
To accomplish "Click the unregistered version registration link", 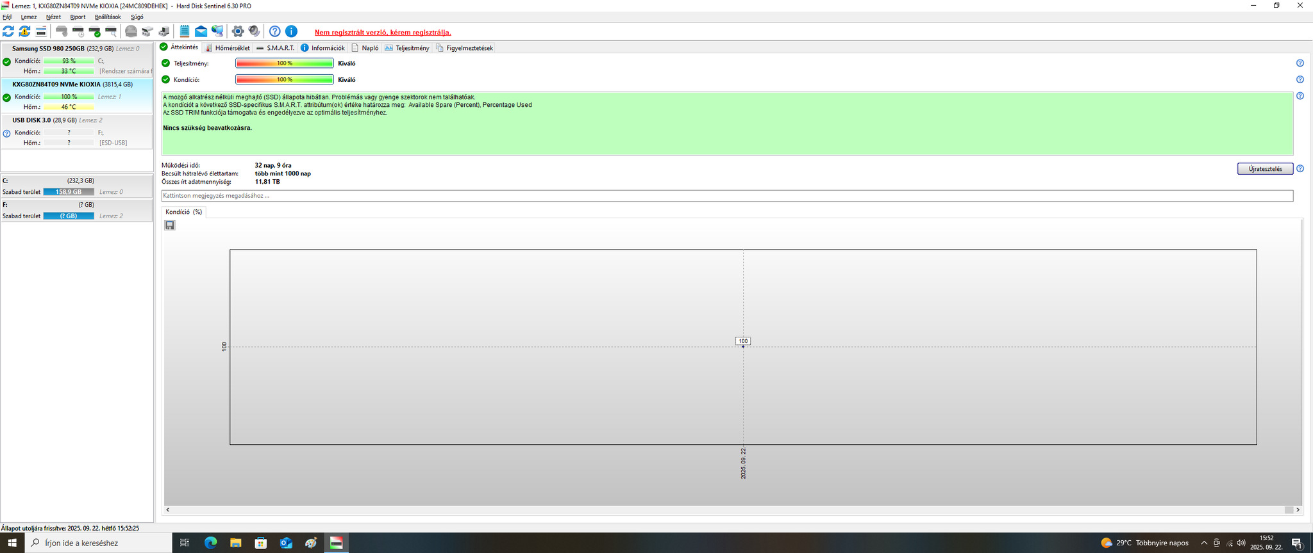I will (383, 33).
